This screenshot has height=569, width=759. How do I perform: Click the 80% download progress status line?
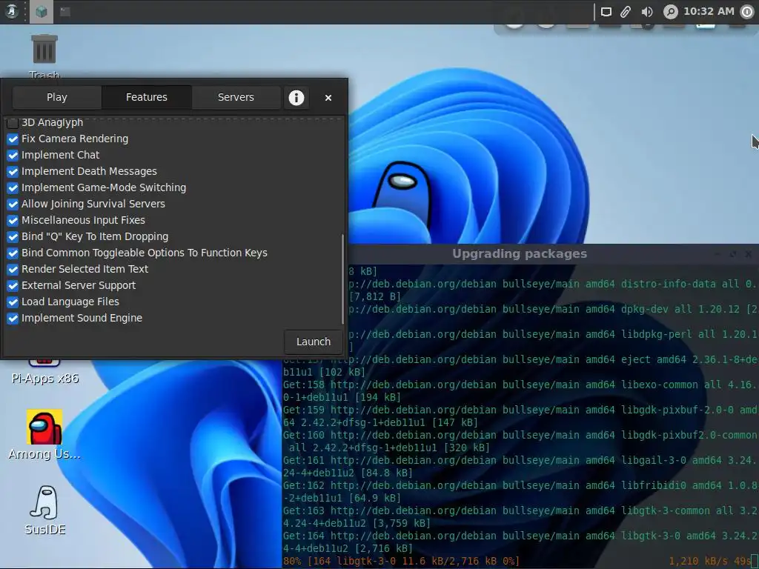coord(401,562)
